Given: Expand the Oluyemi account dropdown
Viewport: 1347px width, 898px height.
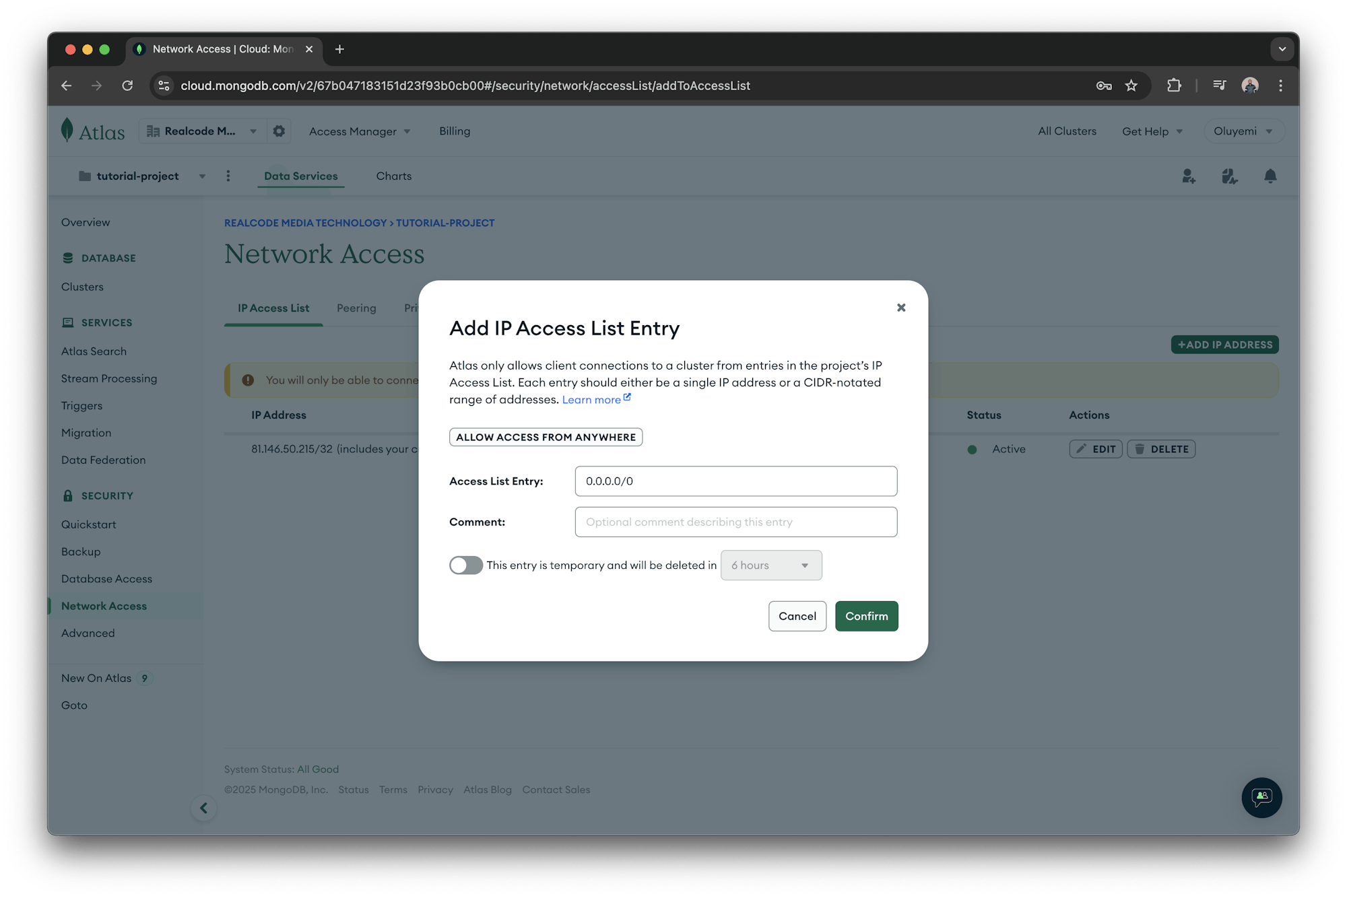Looking at the screenshot, I should 1243,131.
